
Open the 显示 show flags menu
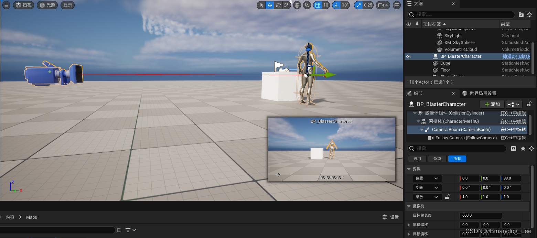[68, 5]
